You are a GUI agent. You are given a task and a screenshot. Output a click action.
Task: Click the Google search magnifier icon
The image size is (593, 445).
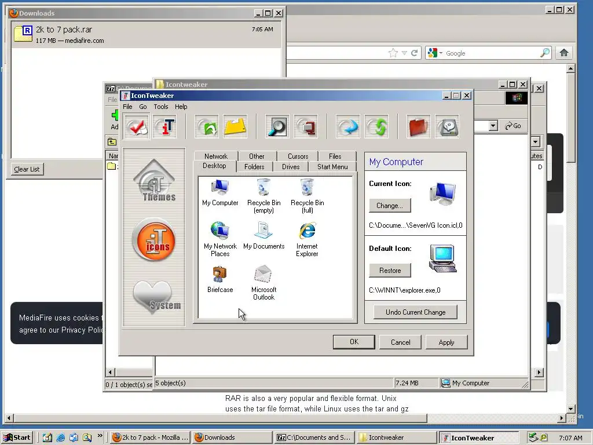(x=545, y=53)
